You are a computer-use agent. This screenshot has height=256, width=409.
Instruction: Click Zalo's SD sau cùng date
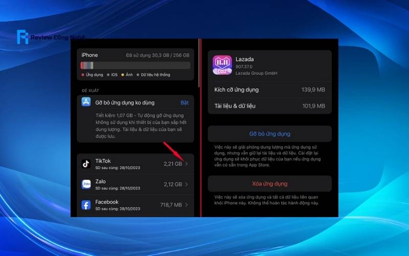pyautogui.click(x=118, y=188)
